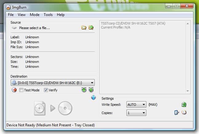Open the Tools menu
199x134 pixels.
tap(48, 15)
